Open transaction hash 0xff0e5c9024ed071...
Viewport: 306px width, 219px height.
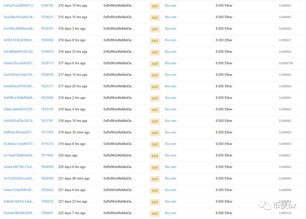tap(19, 132)
